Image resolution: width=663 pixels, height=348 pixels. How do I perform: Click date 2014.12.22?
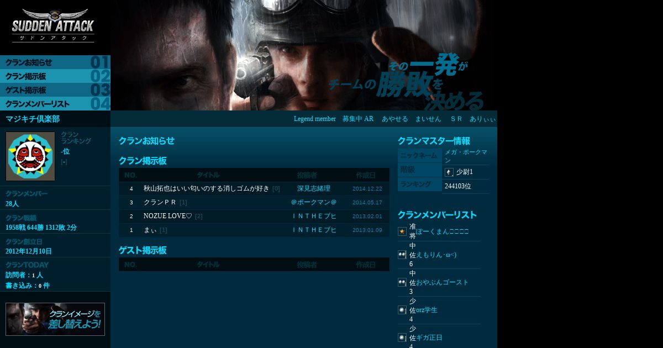(x=367, y=189)
